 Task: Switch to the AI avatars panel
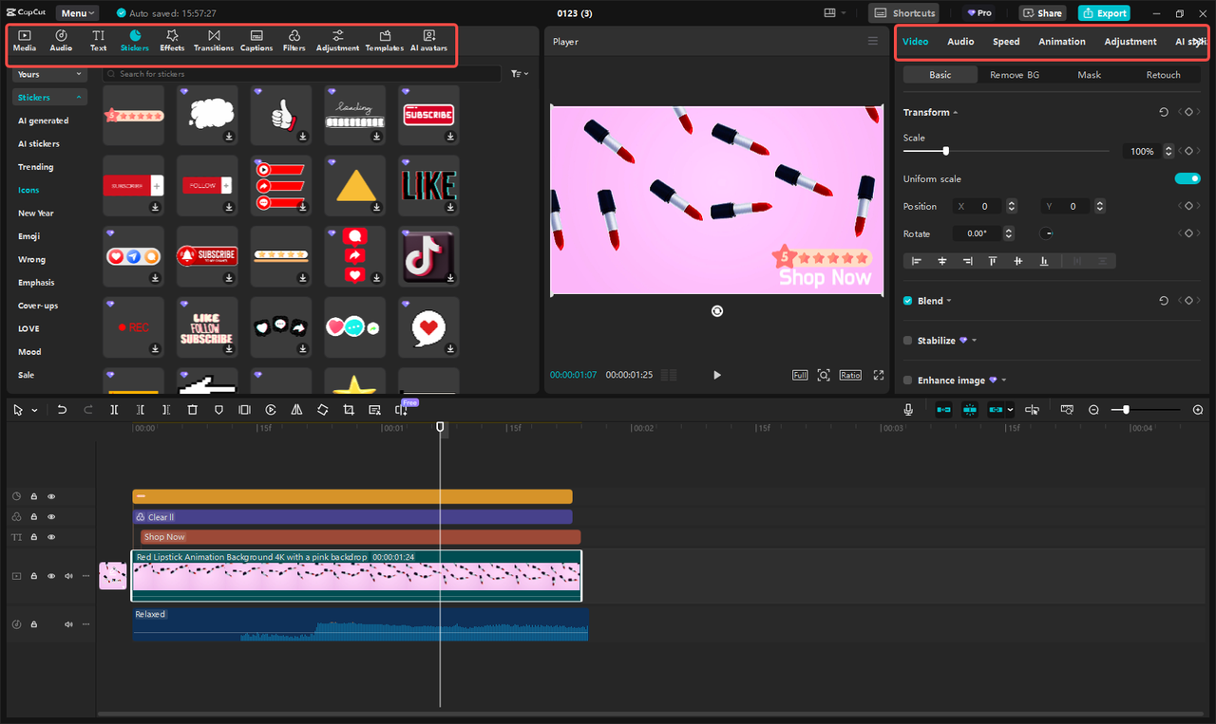pyautogui.click(x=428, y=40)
